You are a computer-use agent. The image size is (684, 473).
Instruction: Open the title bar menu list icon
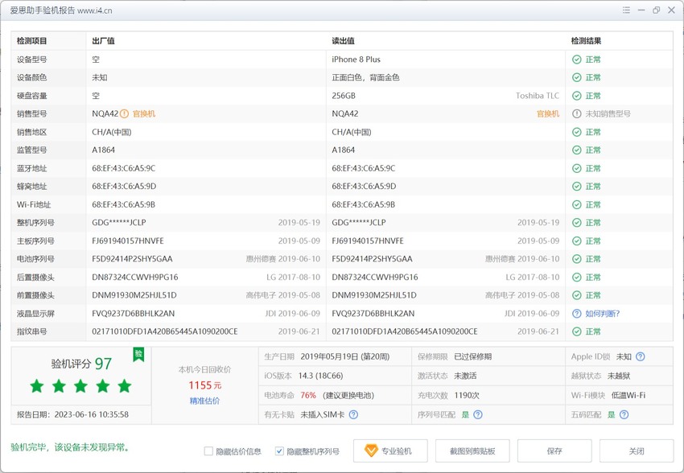(x=626, y=10)
